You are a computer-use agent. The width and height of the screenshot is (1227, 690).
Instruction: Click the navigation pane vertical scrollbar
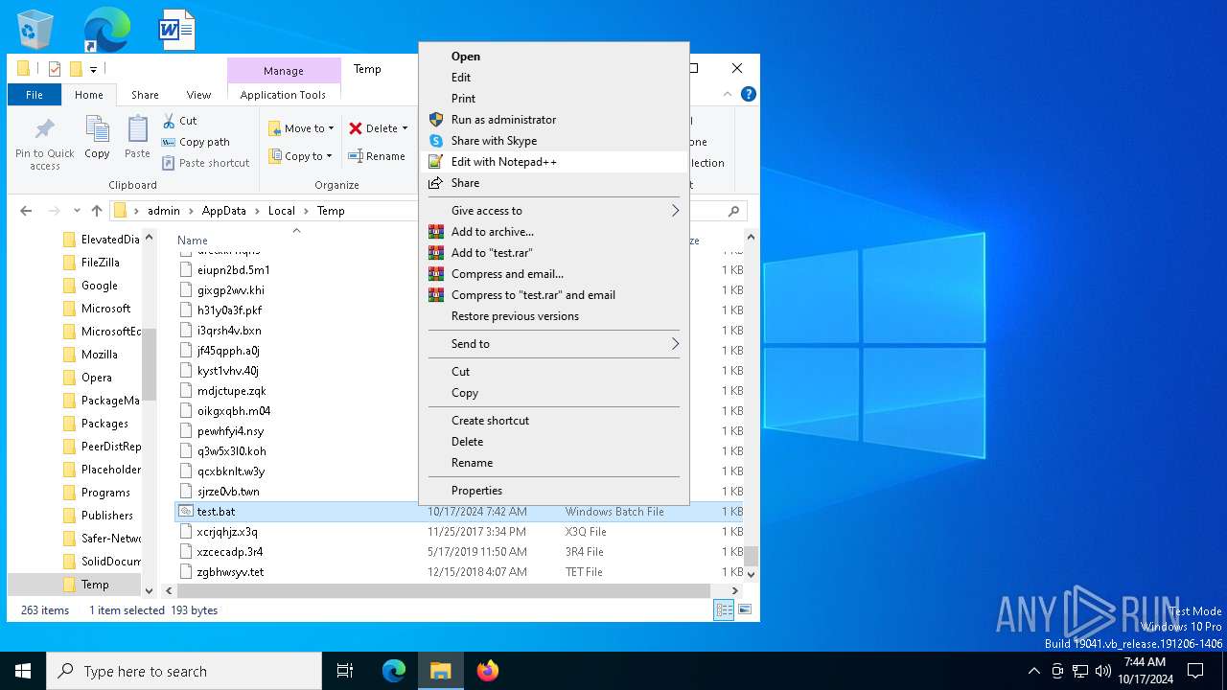(x=150, y=364)
